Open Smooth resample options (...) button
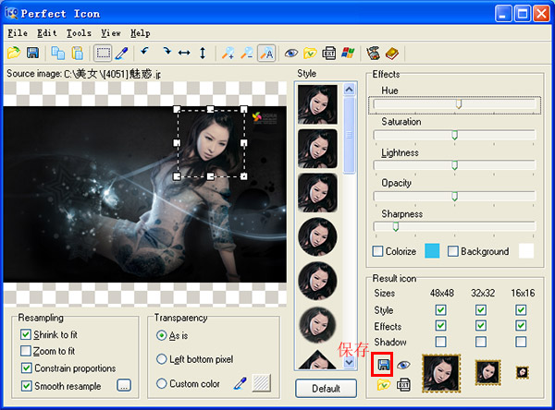 click(124, 385)
